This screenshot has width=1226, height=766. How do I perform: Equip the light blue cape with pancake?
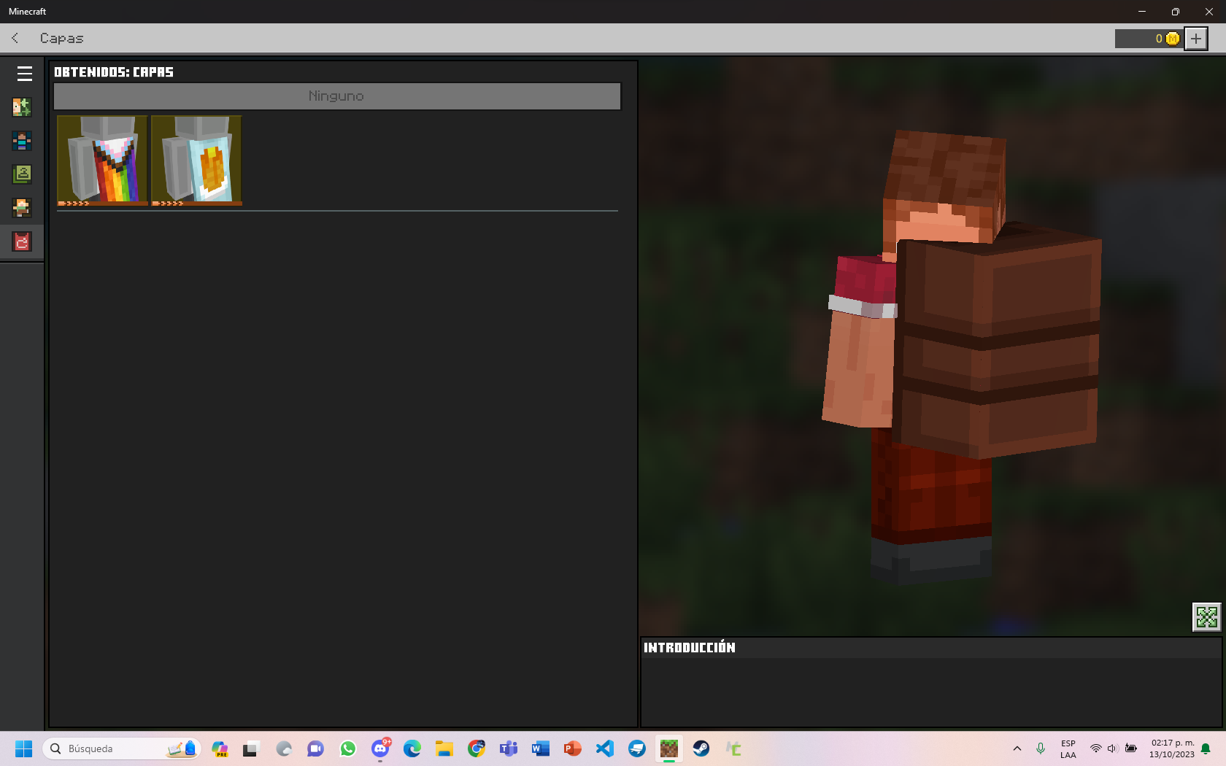(x=196, y=160)
